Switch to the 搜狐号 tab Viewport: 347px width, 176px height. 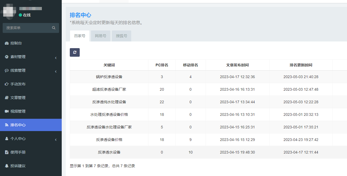[x=122, y=36]
